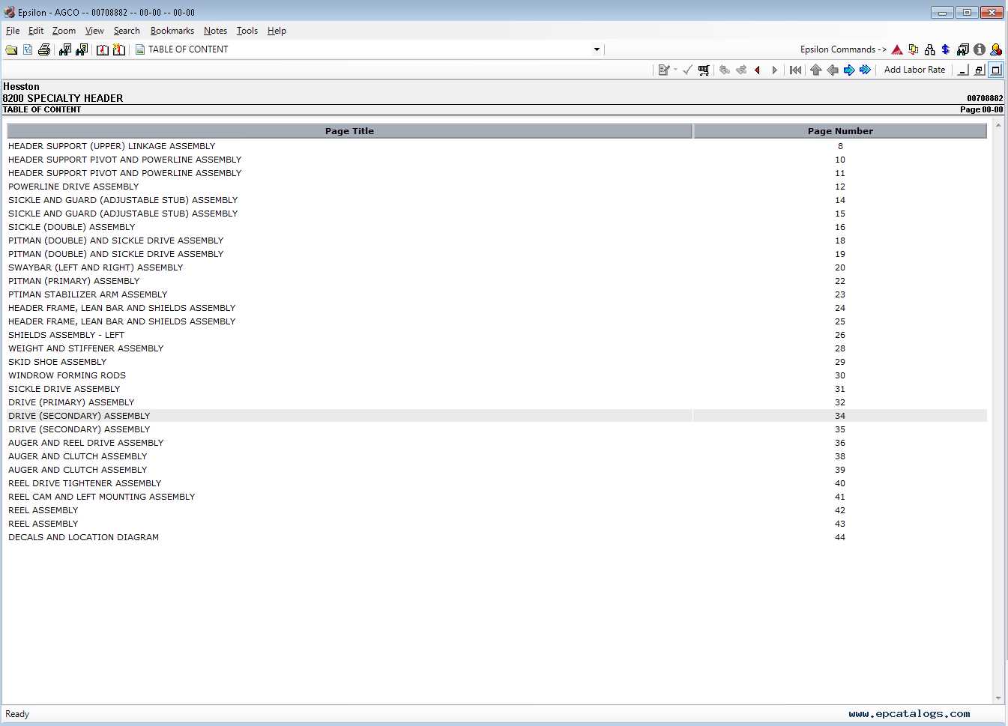Select REEL DRIVE TIGHTENER ASSEMBLY row
Screen dimensions: 1008x726
click(x=497, y=483)
